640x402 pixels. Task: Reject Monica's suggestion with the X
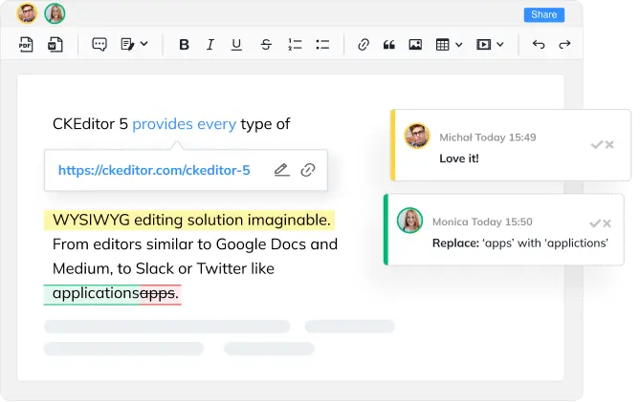pyautogui.click(x=607, y=223)
